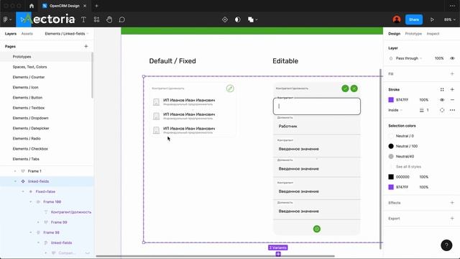Image resolution: width=460 pixels, height=259 pixels.
Task: Expand the Frame 1 layer
Action: (x=15, y=171)
